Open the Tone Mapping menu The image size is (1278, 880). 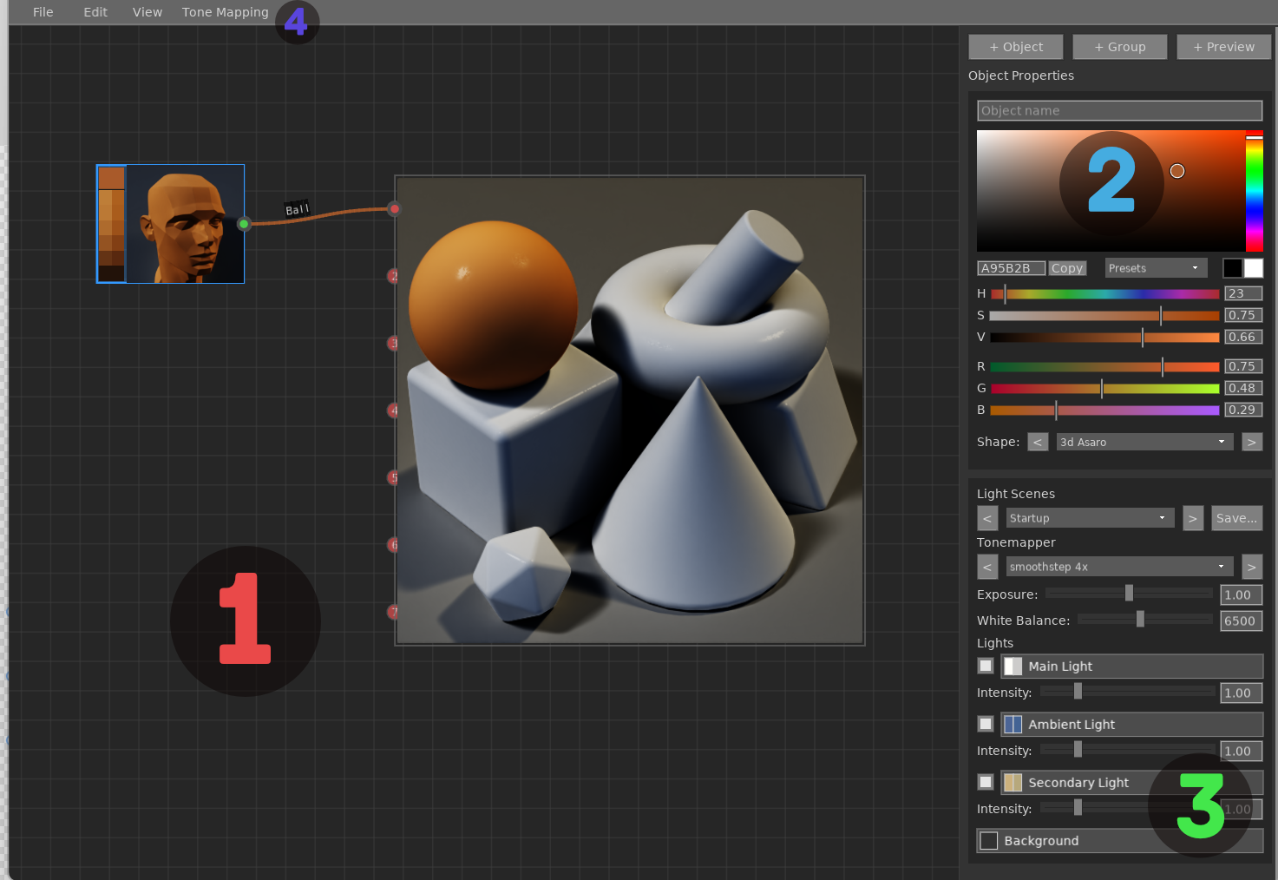coord(225,12)
